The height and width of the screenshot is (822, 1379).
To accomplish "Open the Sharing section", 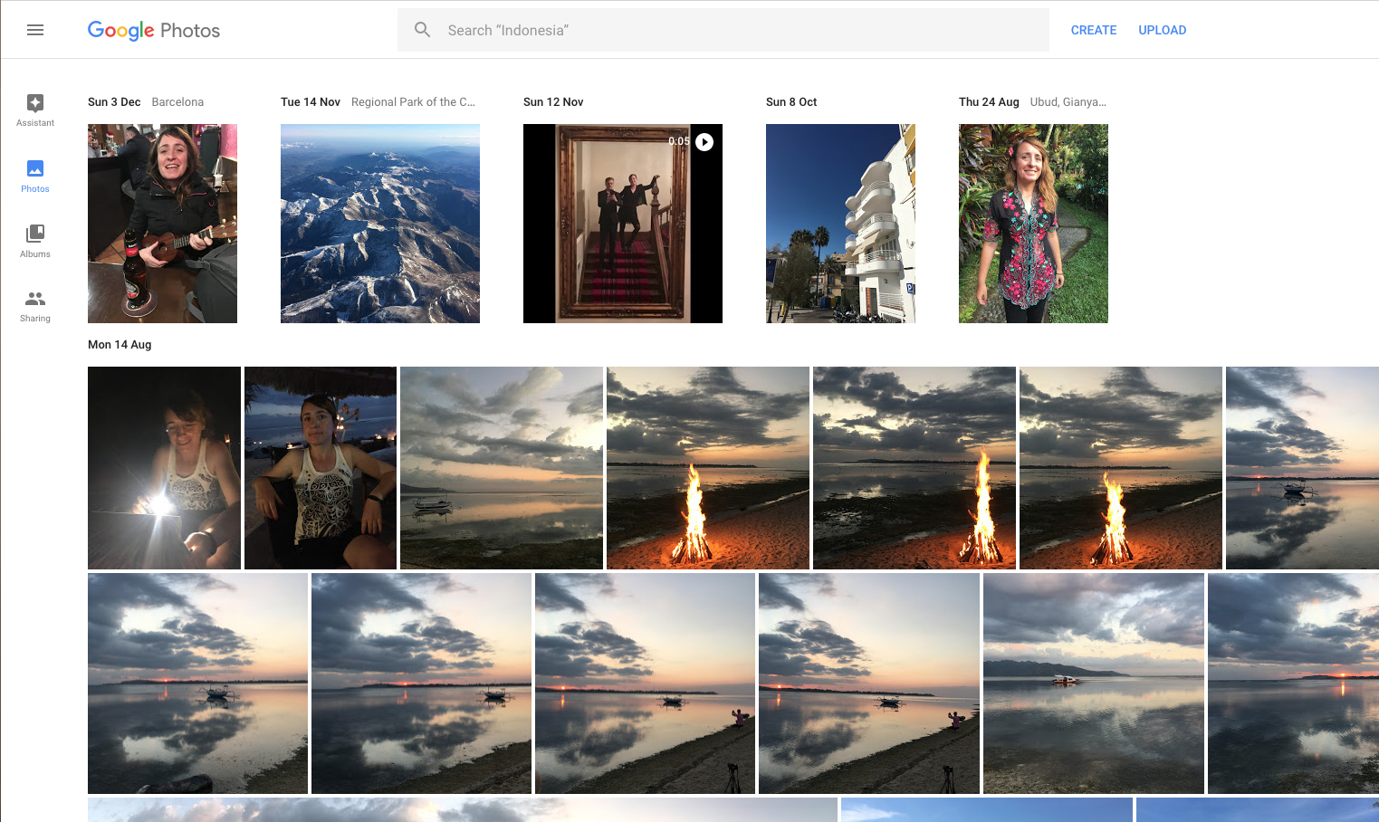I will point(34,303).
